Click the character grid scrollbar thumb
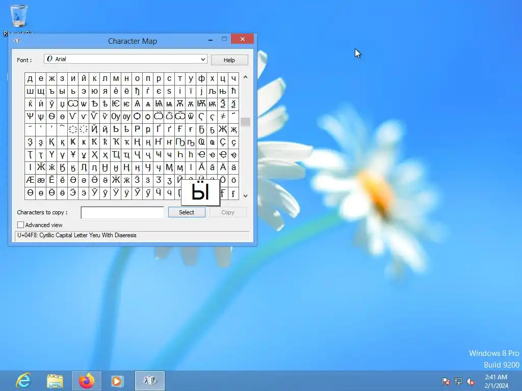This screenshot has width=522, height=391. pyautogui.click(x=245, y=122)
